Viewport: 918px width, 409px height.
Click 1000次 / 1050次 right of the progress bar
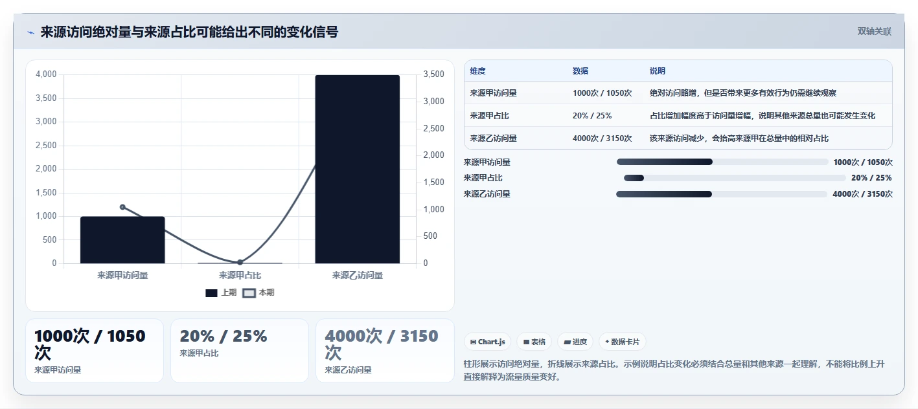(863, 162)
